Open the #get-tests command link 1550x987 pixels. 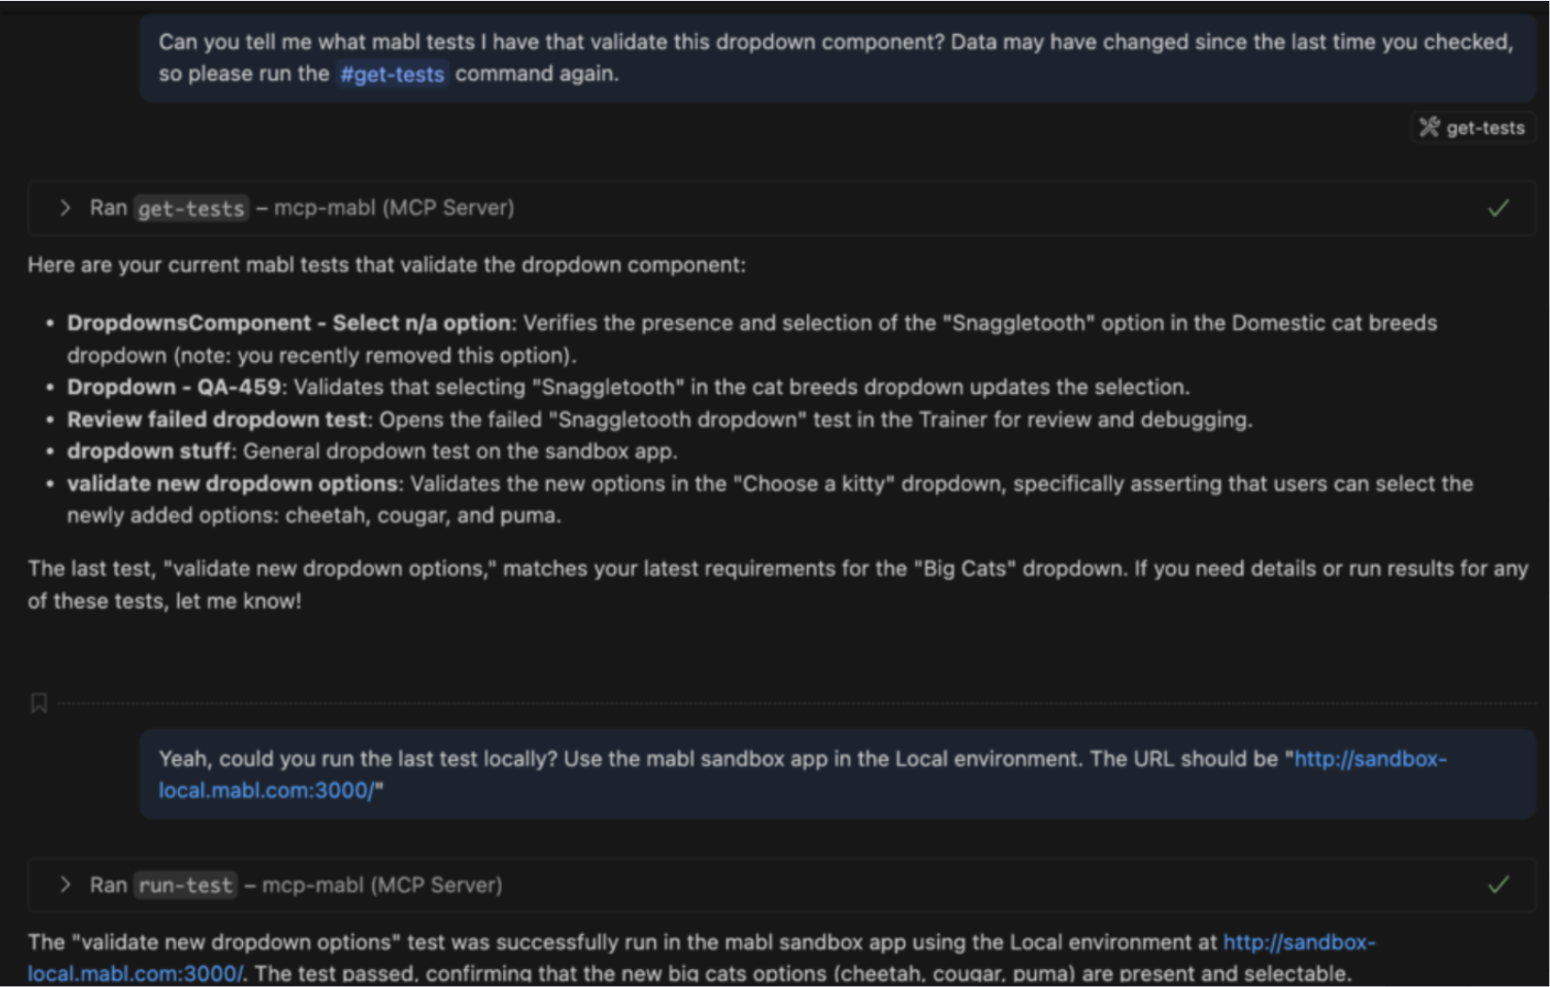tap(391, 73)
